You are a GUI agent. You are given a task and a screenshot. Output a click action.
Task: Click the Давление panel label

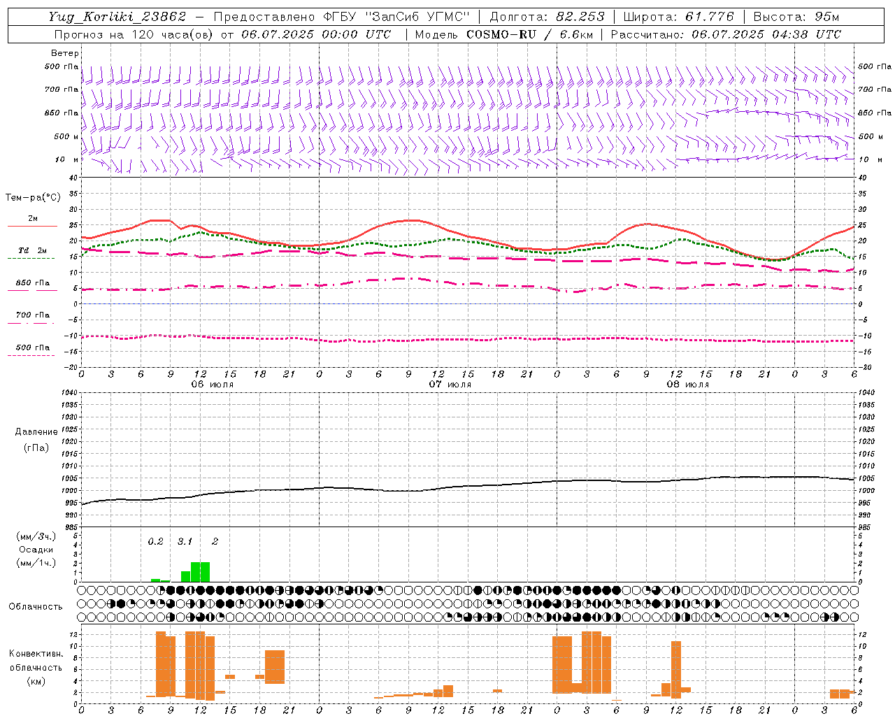click(x=36, y=432)
